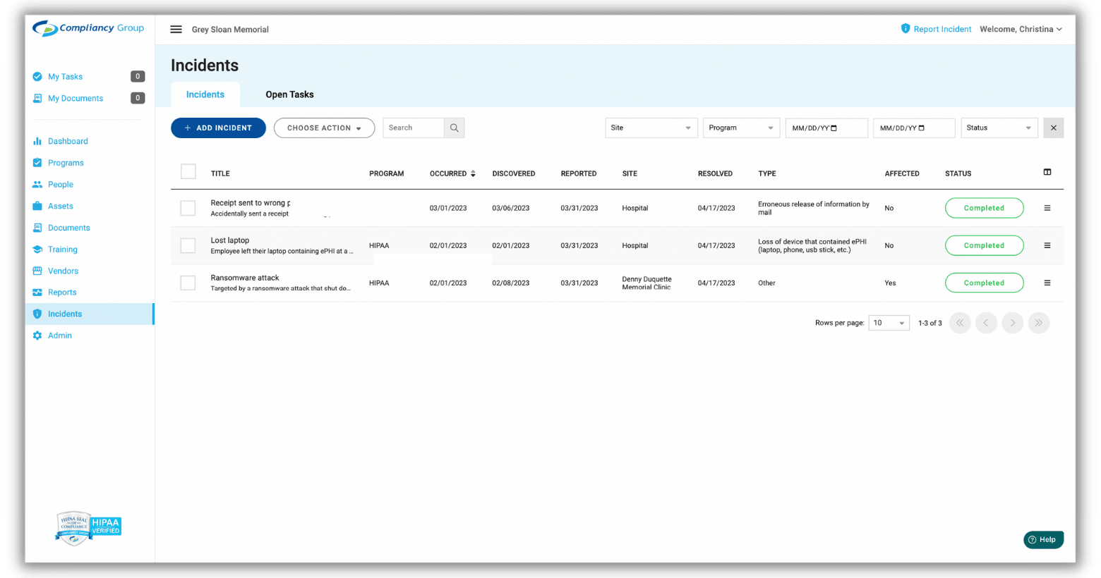1101x578 pixels.
Task: Open Dashboard from the sidebar
Action: [68, 142]
